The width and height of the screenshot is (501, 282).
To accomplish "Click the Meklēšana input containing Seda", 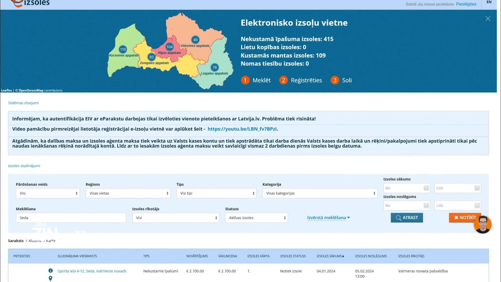I will click(71, 218).
